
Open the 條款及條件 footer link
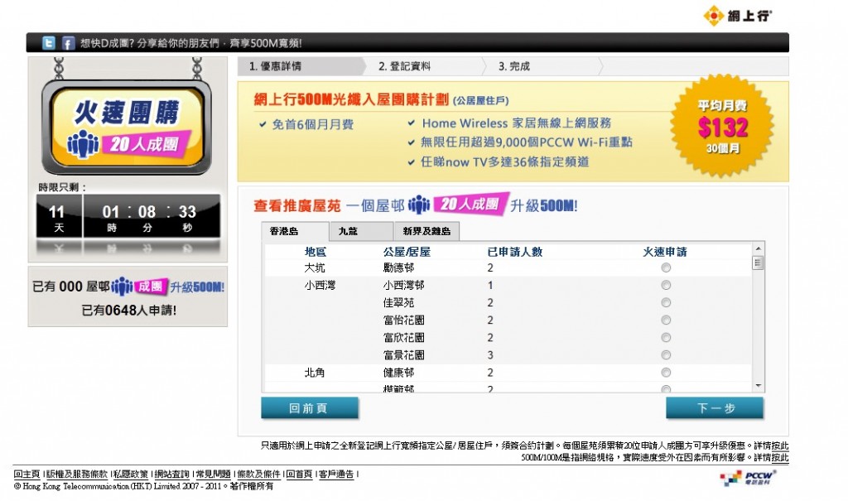pyautogui.click(x=259, y=474)
